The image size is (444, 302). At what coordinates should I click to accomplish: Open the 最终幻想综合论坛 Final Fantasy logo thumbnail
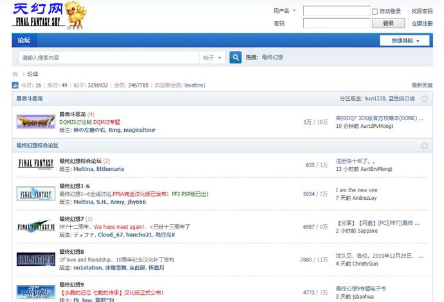[x=36, y=164]
